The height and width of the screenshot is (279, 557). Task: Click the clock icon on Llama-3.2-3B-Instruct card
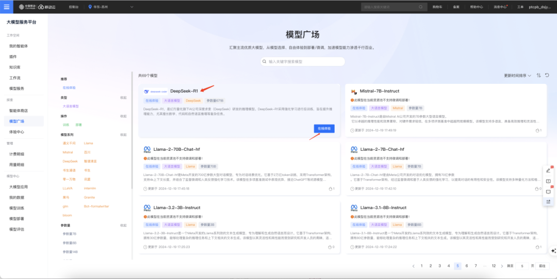145,247
